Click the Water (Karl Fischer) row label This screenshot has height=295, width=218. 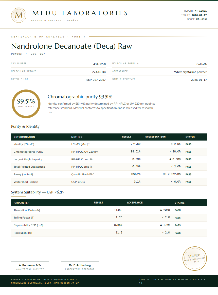click(26, 182)
